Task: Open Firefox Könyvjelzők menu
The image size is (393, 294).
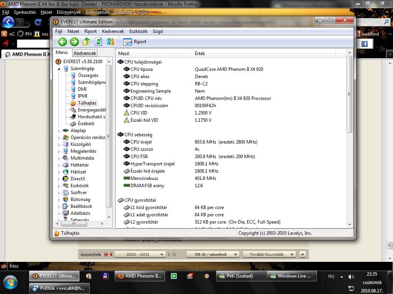Action: point(97,12)
